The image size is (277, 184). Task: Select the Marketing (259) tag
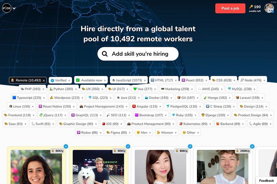(177, 89)
